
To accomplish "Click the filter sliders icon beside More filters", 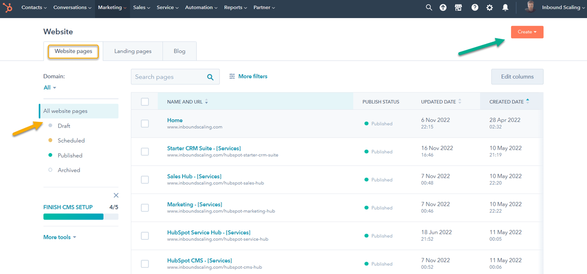I will 232,76.
